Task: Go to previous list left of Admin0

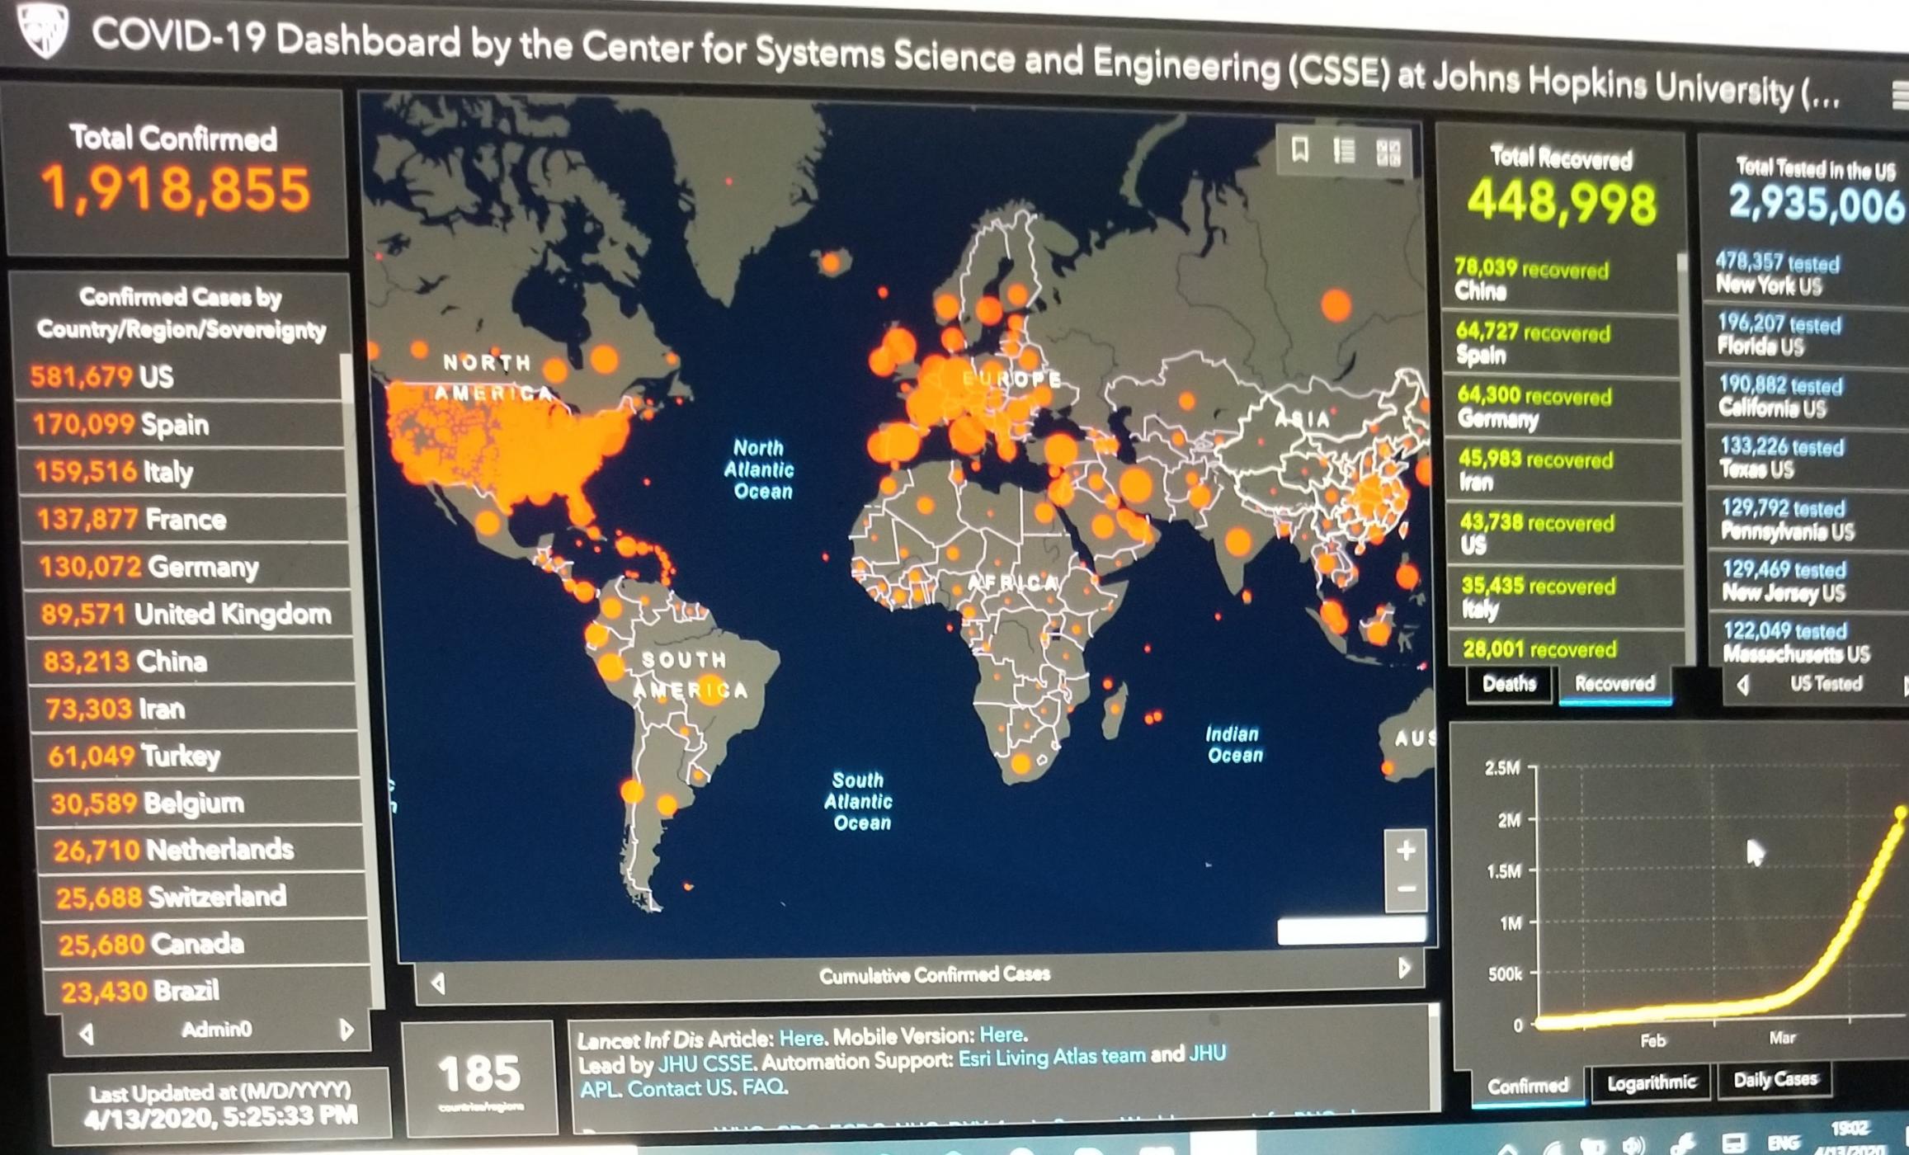Action: (86, 1032)
